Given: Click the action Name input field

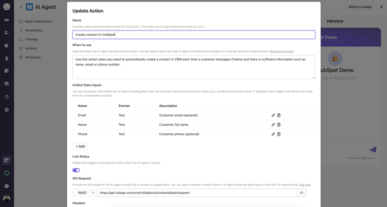Looking at the screenshot, I should pos(194,35).
